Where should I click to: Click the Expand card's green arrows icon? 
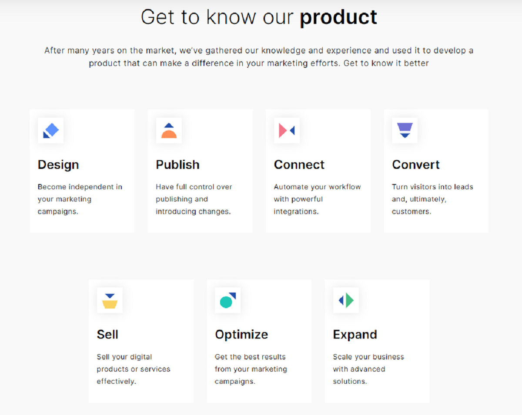(x=346, y=300)
